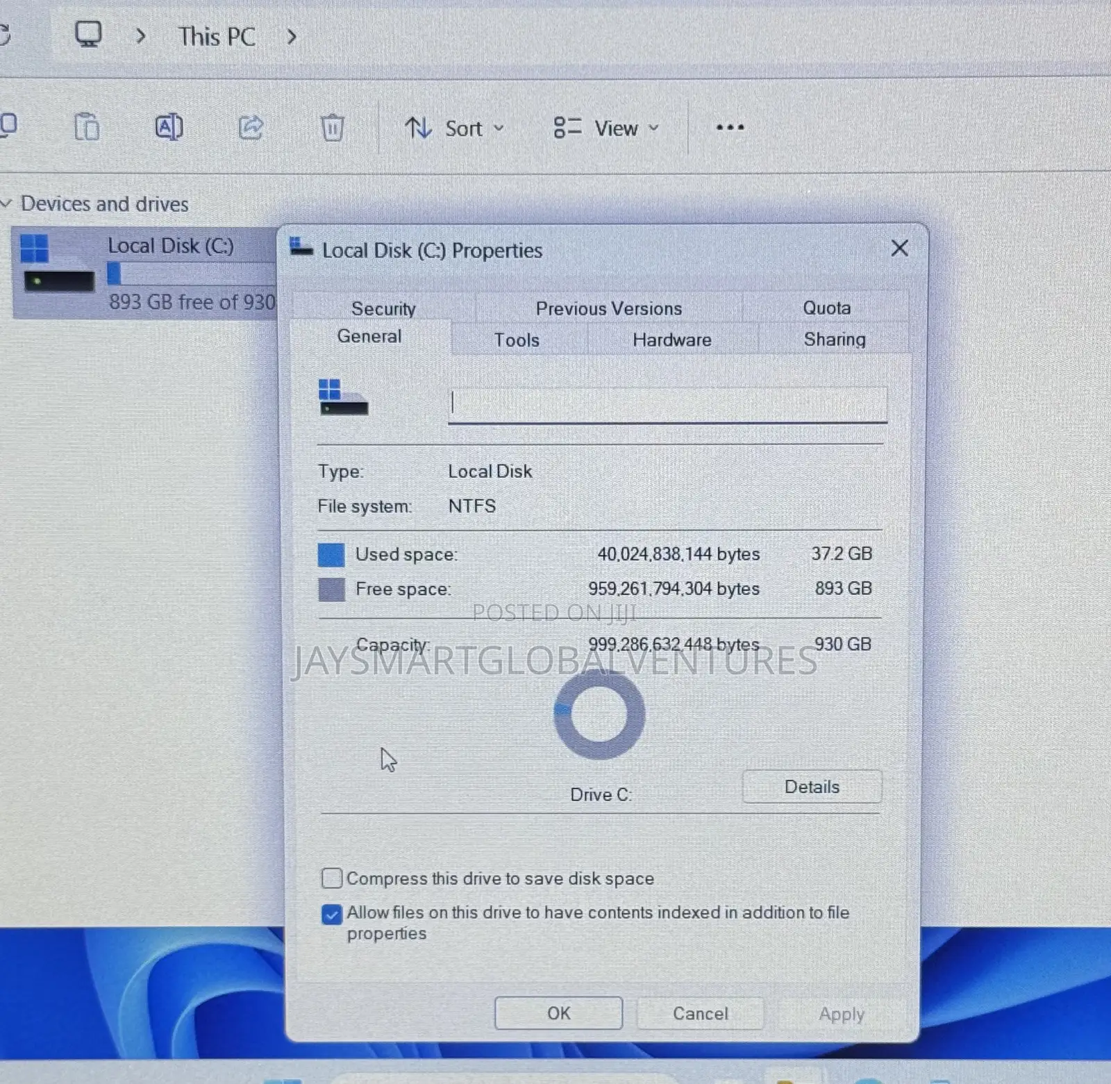This screenshot has width=1111, height=1084.
Task: Collapse the Devices and drives group
Action: coord(7,203)
